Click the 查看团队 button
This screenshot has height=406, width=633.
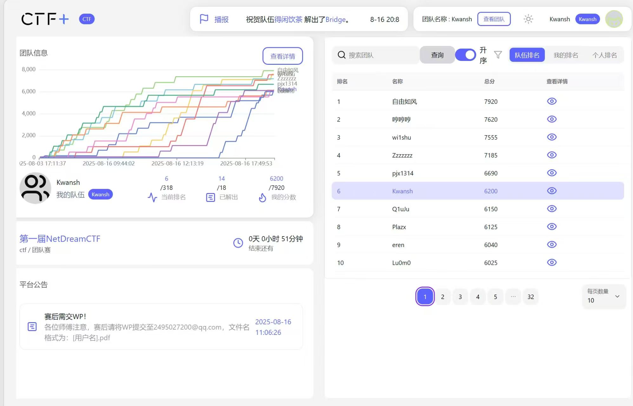click(x=494, y=19)
